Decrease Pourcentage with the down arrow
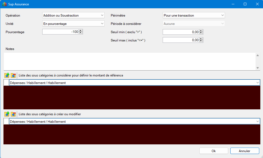The image size is (263, 158). [81, 33]
